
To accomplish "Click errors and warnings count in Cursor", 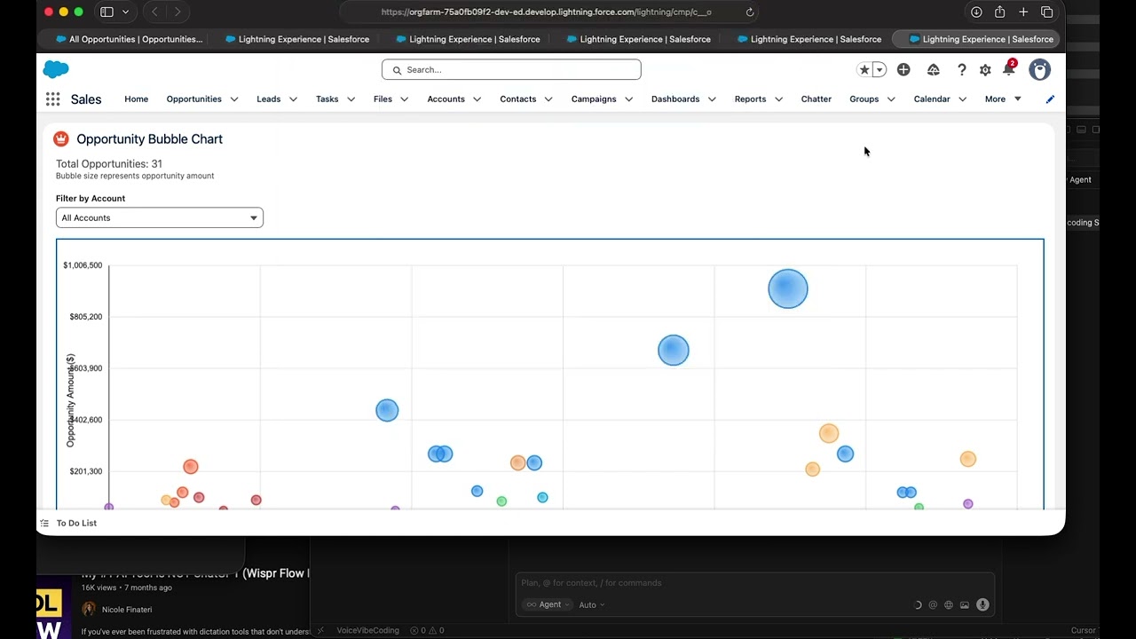I will pyautogui.click(x=428, y=631).
